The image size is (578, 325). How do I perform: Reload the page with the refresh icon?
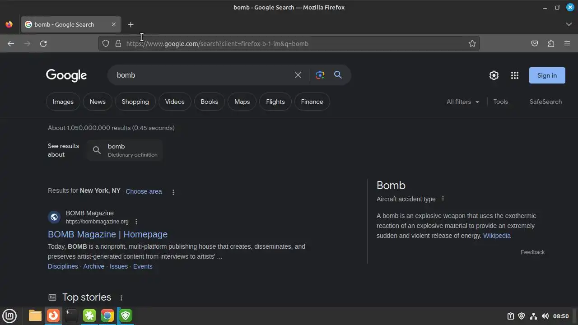tap(43, 43)
